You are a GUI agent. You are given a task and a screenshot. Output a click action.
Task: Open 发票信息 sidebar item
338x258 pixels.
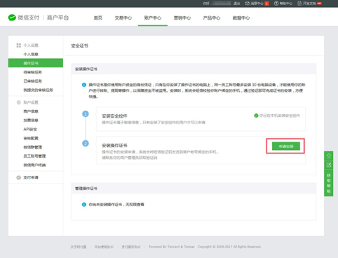pos(31,121)
